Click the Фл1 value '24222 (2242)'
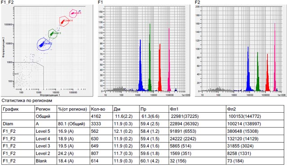The image size is (287, 167). [x=183, y=139]
